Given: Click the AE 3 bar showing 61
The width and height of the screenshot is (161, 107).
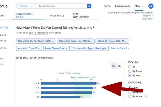Looking at the screenshot, I should pyautogui.click(x=67, y=93).
